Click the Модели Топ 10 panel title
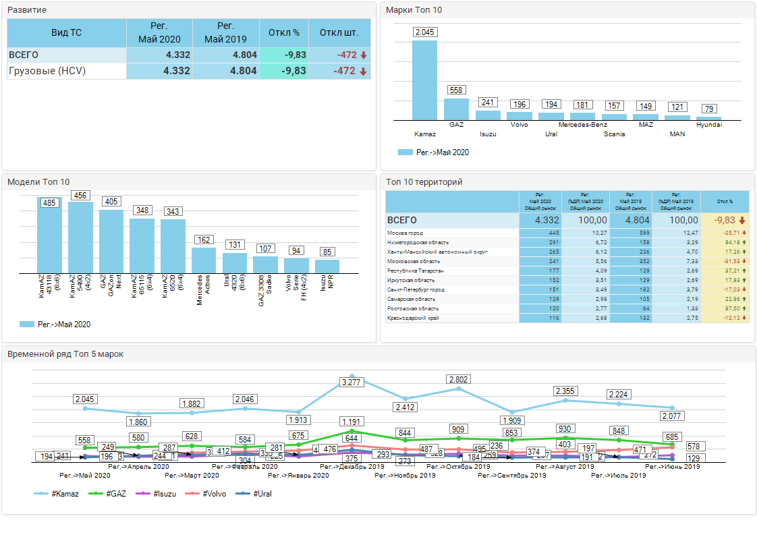This screenshot has width=757, height=535. click(38, 182)
